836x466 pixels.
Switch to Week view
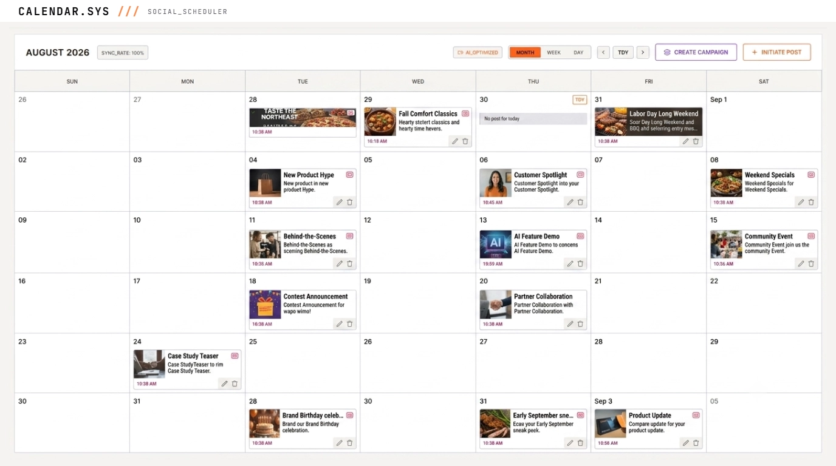click(554, 52)
